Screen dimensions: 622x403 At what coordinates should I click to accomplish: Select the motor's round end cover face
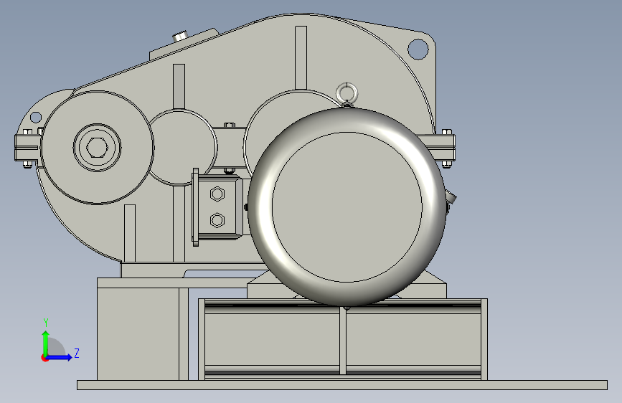pyautogui.click(x=347, y=207)
